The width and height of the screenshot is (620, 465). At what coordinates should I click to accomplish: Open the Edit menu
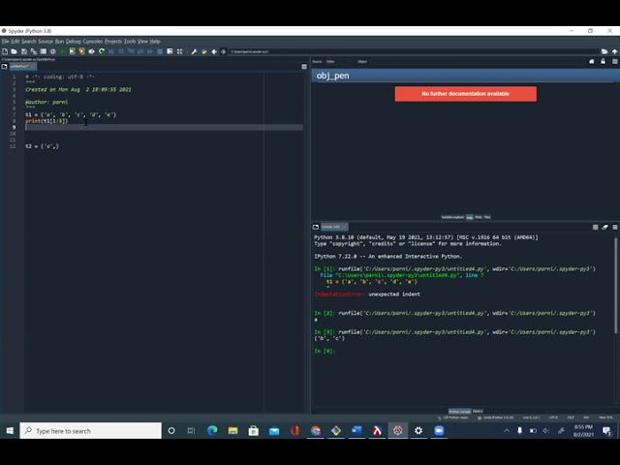click(15, 41)
